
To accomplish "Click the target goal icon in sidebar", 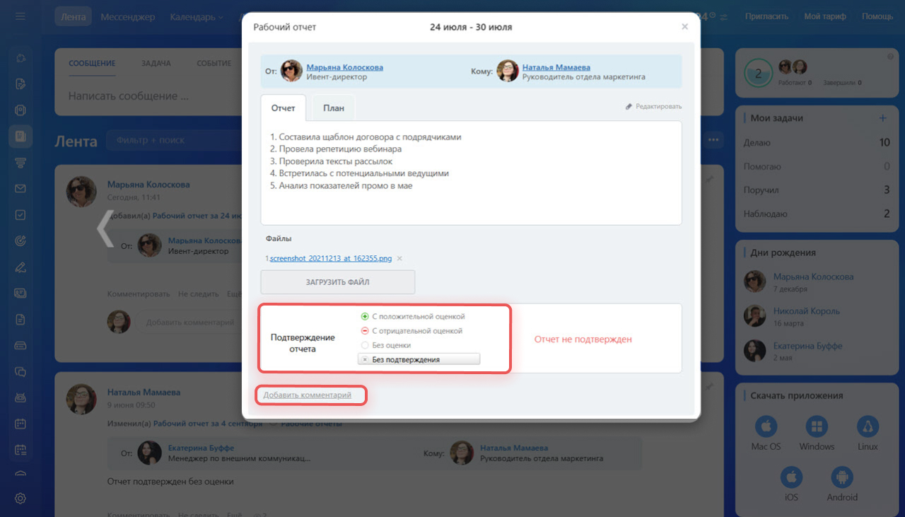I will click(x=21, y=241).
